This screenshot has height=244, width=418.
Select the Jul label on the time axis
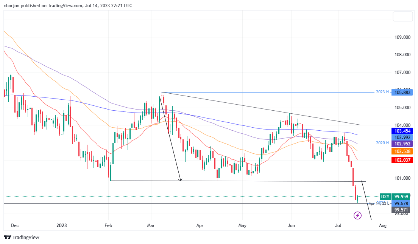click(x=338, y=225)
